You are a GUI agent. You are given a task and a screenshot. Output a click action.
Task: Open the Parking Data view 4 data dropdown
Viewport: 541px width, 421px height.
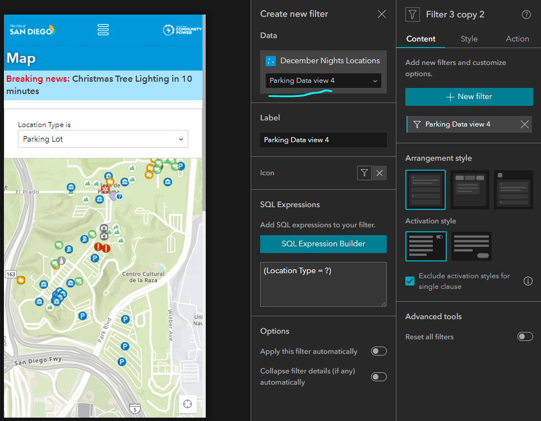click(323, 81)
